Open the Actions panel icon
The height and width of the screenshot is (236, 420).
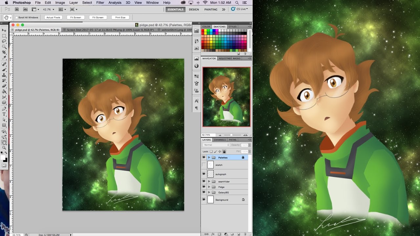click(197, 48)
